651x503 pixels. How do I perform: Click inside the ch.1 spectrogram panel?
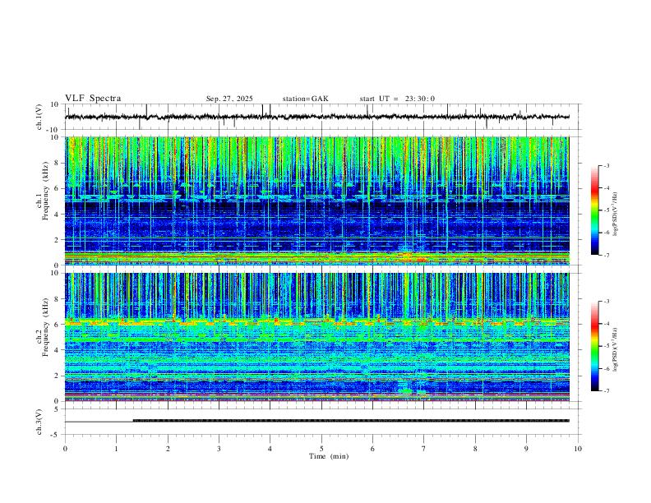316,201
